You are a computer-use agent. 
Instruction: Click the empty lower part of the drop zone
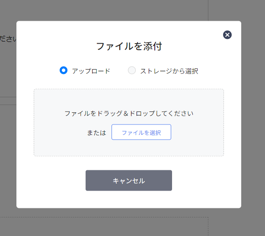click(x=129, y=149)
